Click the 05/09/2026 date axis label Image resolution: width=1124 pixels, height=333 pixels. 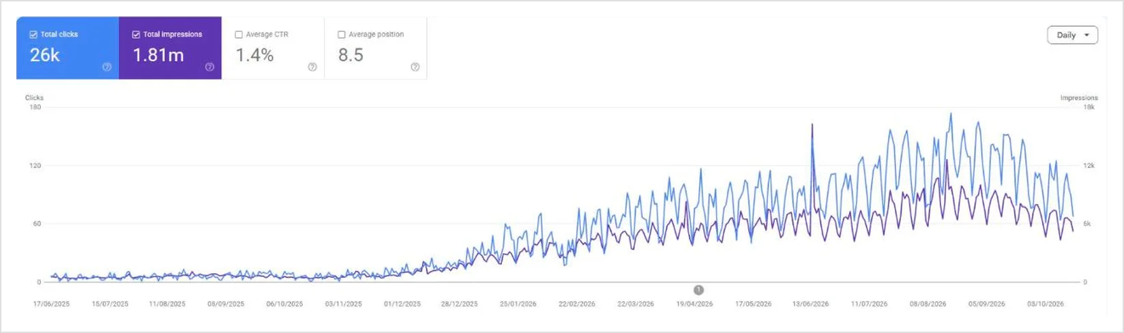pos(986,304)
